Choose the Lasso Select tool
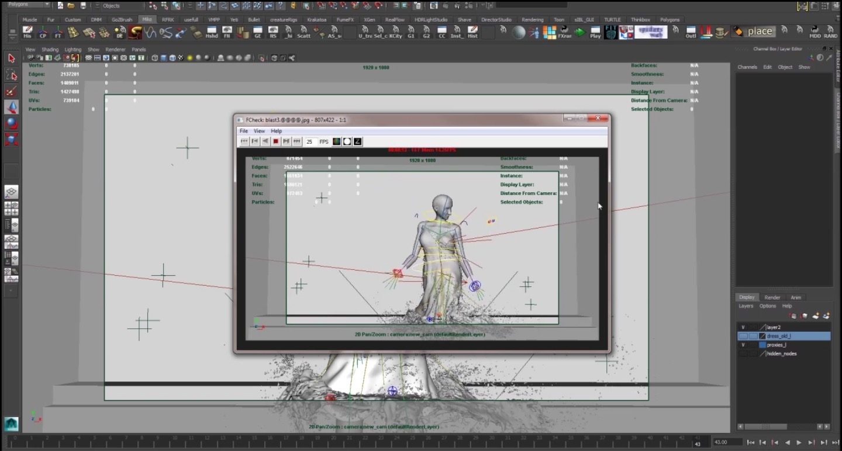Image resolution: width=842 pixels, height=451 pixels. pyautogui.click(x=11, y=75)
